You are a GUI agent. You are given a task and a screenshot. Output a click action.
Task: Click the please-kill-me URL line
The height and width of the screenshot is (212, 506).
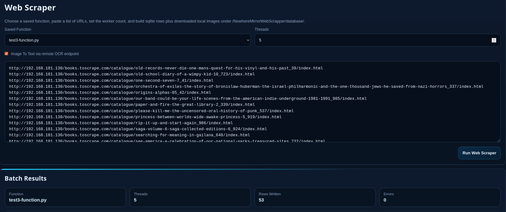pyautogui.click(x=151, y=111)
